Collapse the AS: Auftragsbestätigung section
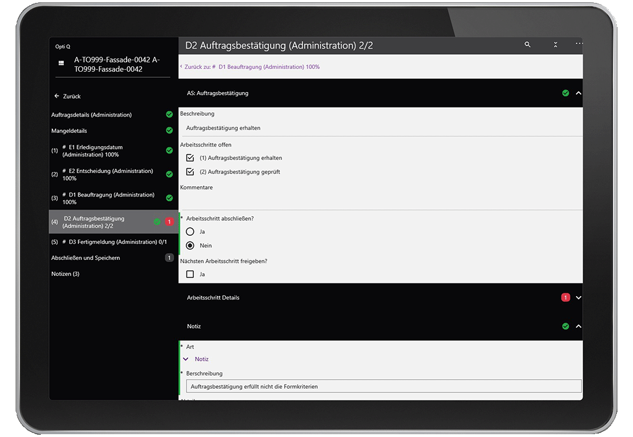 (x=578, y=93)
